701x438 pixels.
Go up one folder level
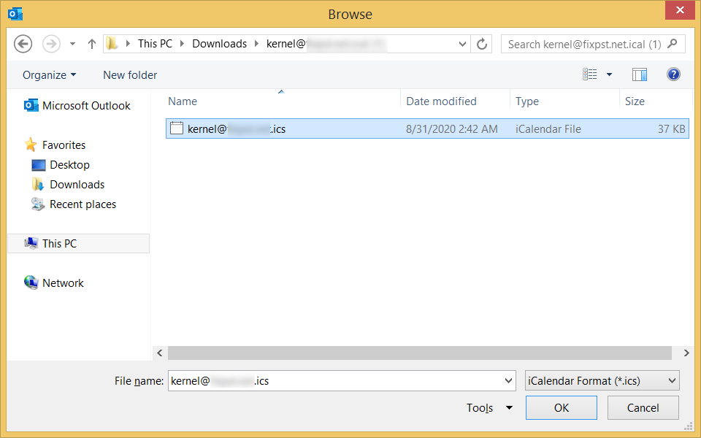[92, 44]
